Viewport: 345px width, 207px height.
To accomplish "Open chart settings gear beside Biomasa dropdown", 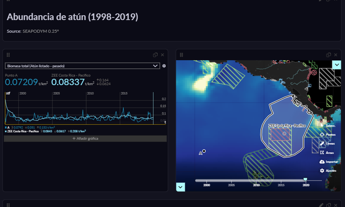I will [164, 66].
